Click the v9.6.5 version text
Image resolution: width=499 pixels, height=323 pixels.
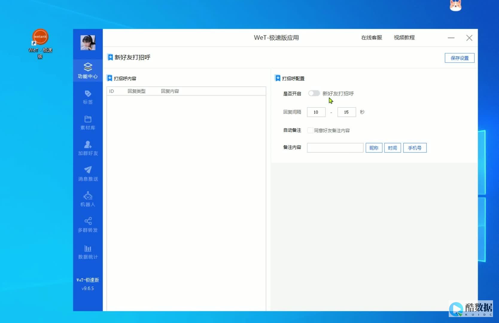tap(88, 288)
